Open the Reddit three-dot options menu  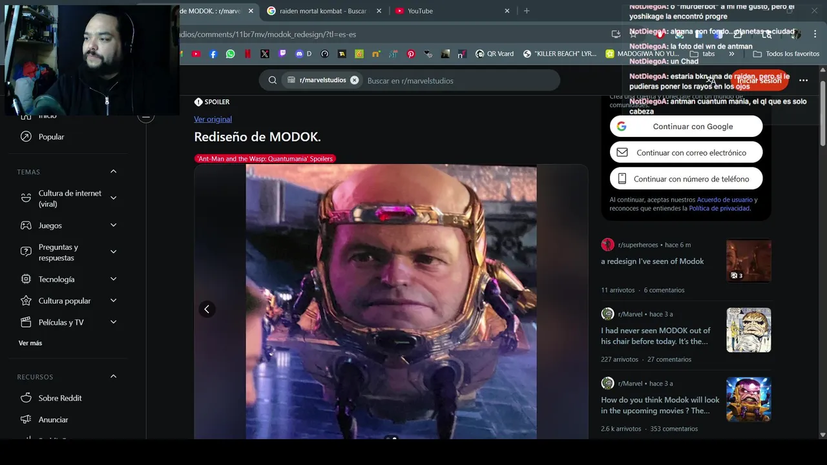pyautogui.click(x=803, y=81)
